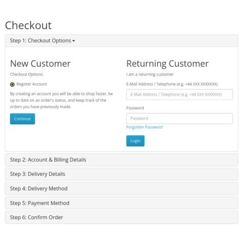Click the New Customer heading

(x=40, y=64)
